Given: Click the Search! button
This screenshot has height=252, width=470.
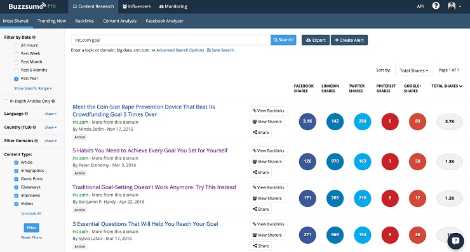Looking at the screenshot, I should tap(283, 40).
